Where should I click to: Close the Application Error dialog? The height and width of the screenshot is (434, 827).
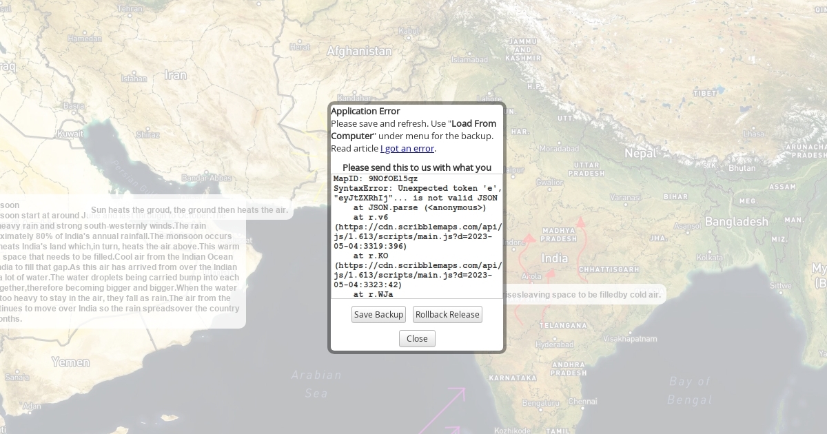[x=417, y=338]
